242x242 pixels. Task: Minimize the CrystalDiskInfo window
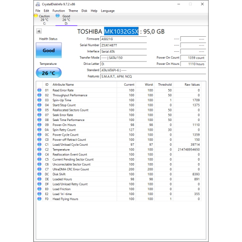[179, 4]
